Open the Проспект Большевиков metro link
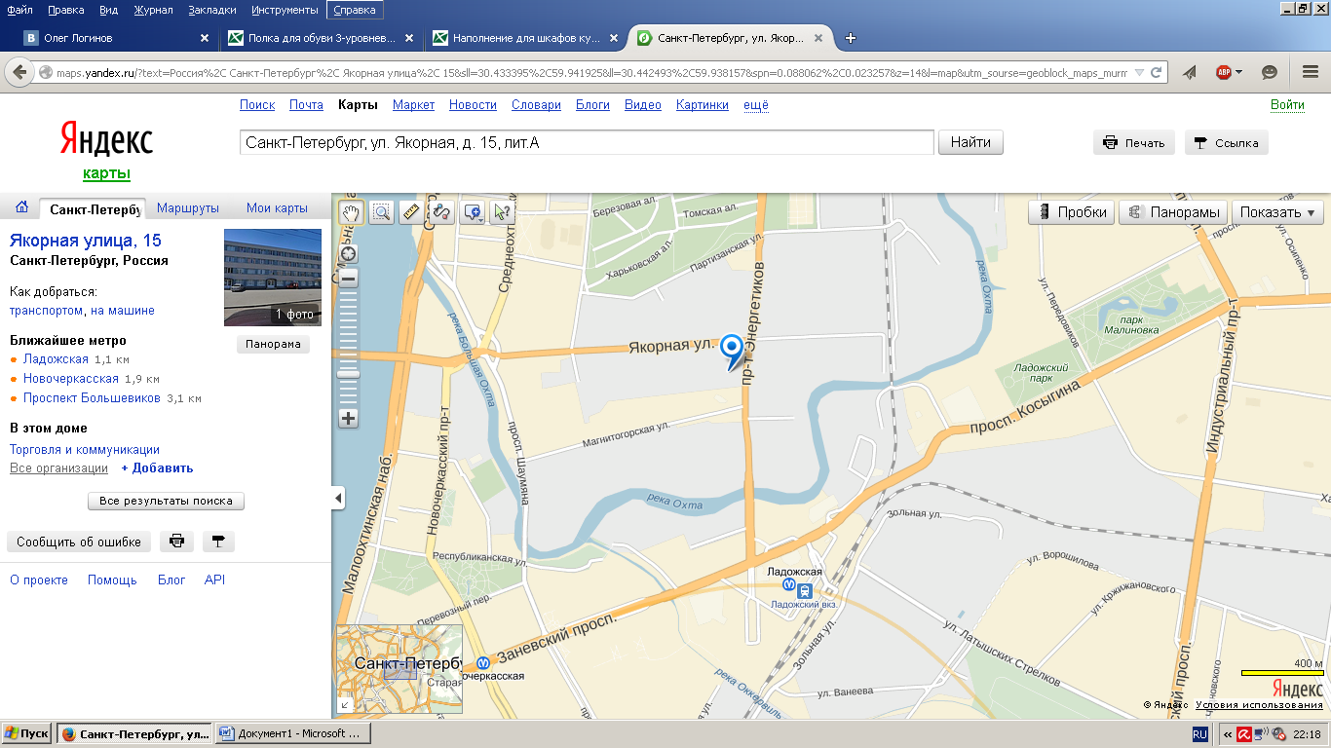 point(92,397)
